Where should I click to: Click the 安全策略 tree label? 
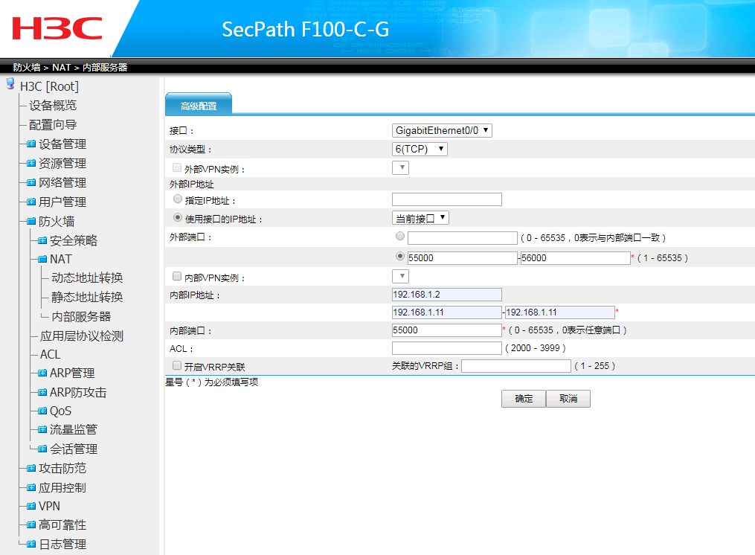click(74, 240)
